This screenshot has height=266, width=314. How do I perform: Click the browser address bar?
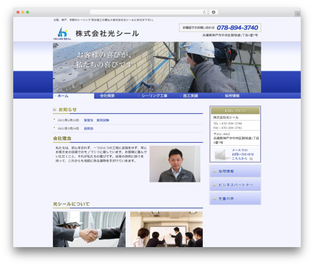tap(149, 13)
